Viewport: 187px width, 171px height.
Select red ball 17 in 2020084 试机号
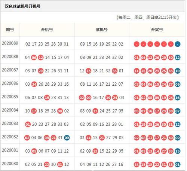point(95,111)
